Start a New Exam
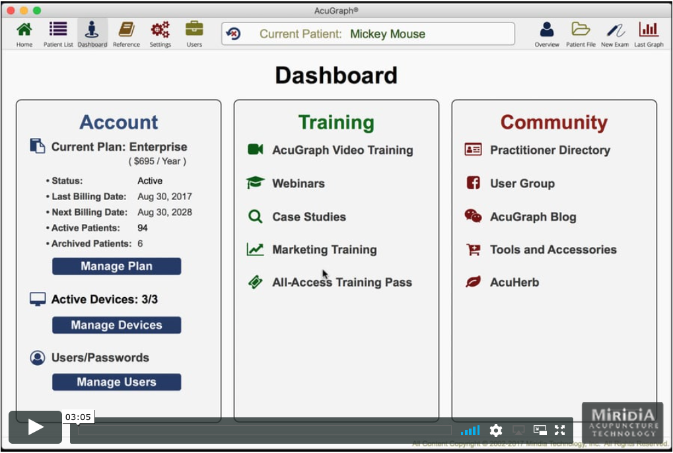This screenshot has height=453, width=673. coord(615,34)
